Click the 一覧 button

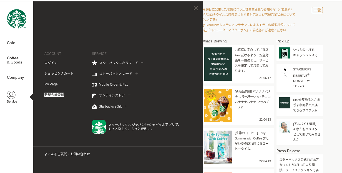point(317,10)
